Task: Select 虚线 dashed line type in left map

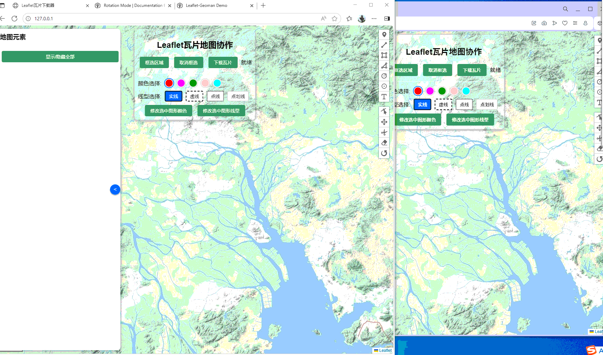Action: pos(195,96)
